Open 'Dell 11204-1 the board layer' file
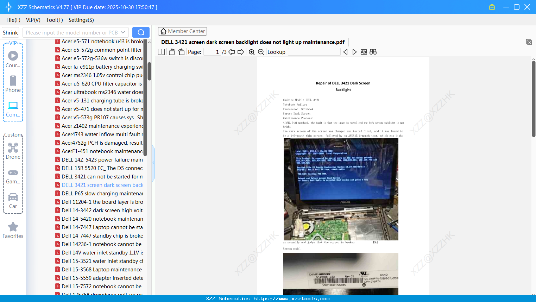The height and width of the screenshot is (302, 536). coord(99,202)
